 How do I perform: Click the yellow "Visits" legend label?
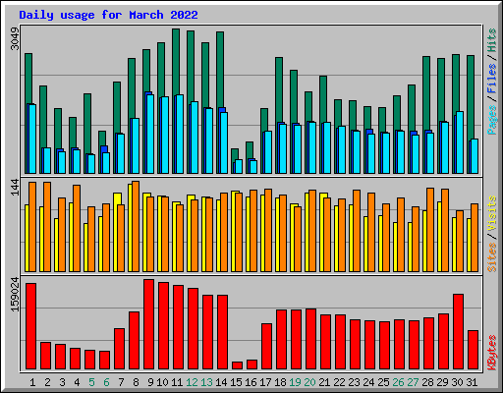[492, 213]
